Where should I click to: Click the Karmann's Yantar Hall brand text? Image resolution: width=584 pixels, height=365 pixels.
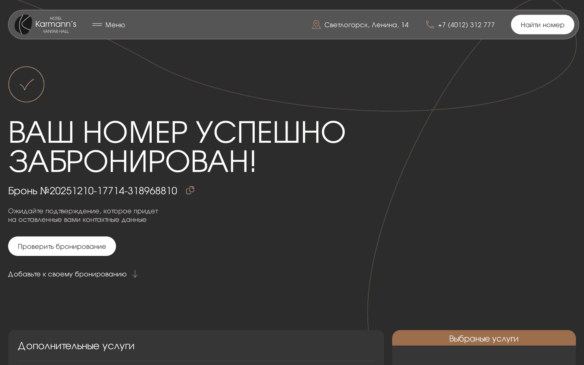click(x=56, y=24)
